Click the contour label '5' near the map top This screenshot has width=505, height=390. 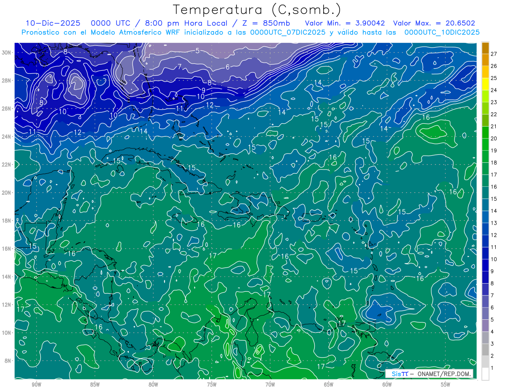pos(197,51)
